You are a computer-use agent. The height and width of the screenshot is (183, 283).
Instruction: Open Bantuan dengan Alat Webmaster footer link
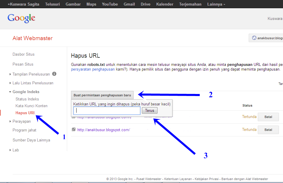tap(245, 179)
